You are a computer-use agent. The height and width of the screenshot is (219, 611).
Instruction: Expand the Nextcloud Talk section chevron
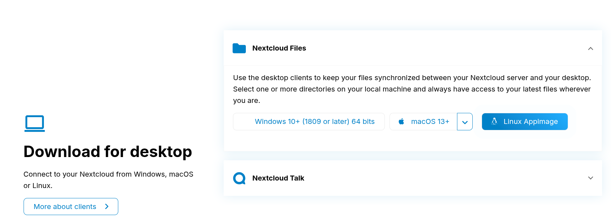click(591, 178)
